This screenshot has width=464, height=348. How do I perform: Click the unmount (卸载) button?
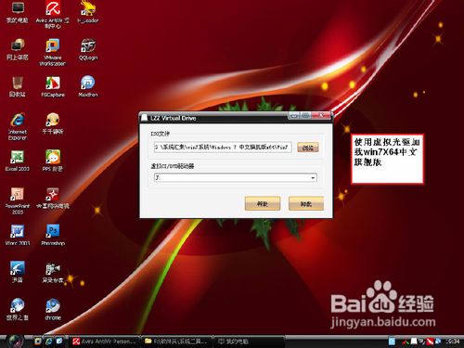306,203
